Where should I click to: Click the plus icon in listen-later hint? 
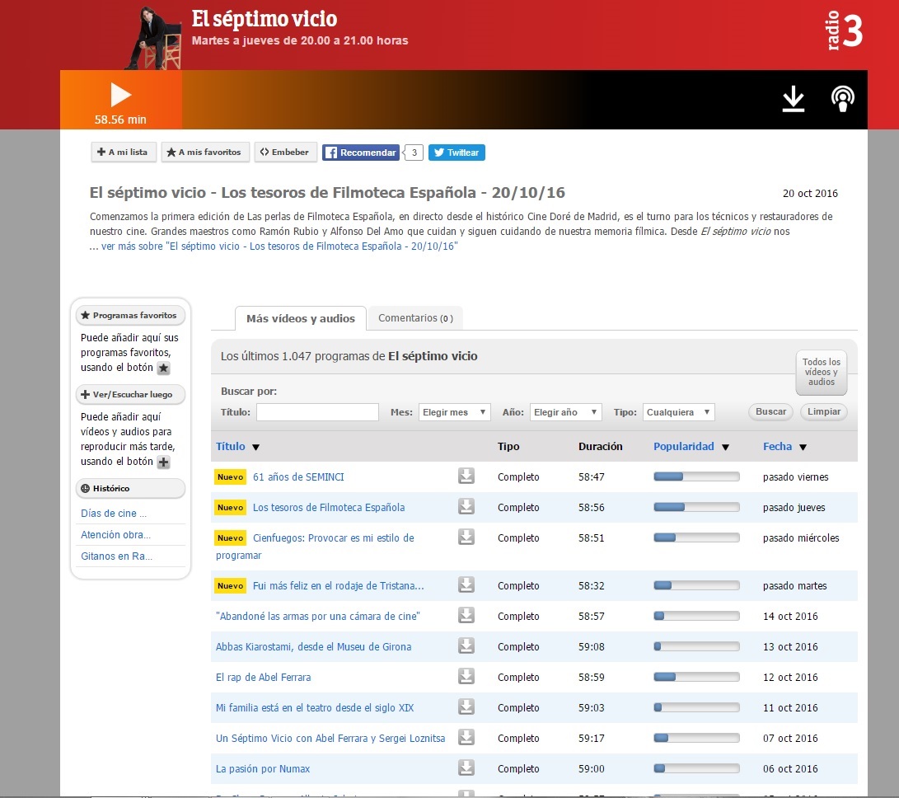pyautogui.click(x=163, y=462)
